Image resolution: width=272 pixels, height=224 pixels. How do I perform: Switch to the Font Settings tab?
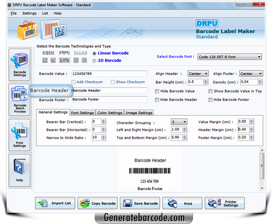coord(82,113)
